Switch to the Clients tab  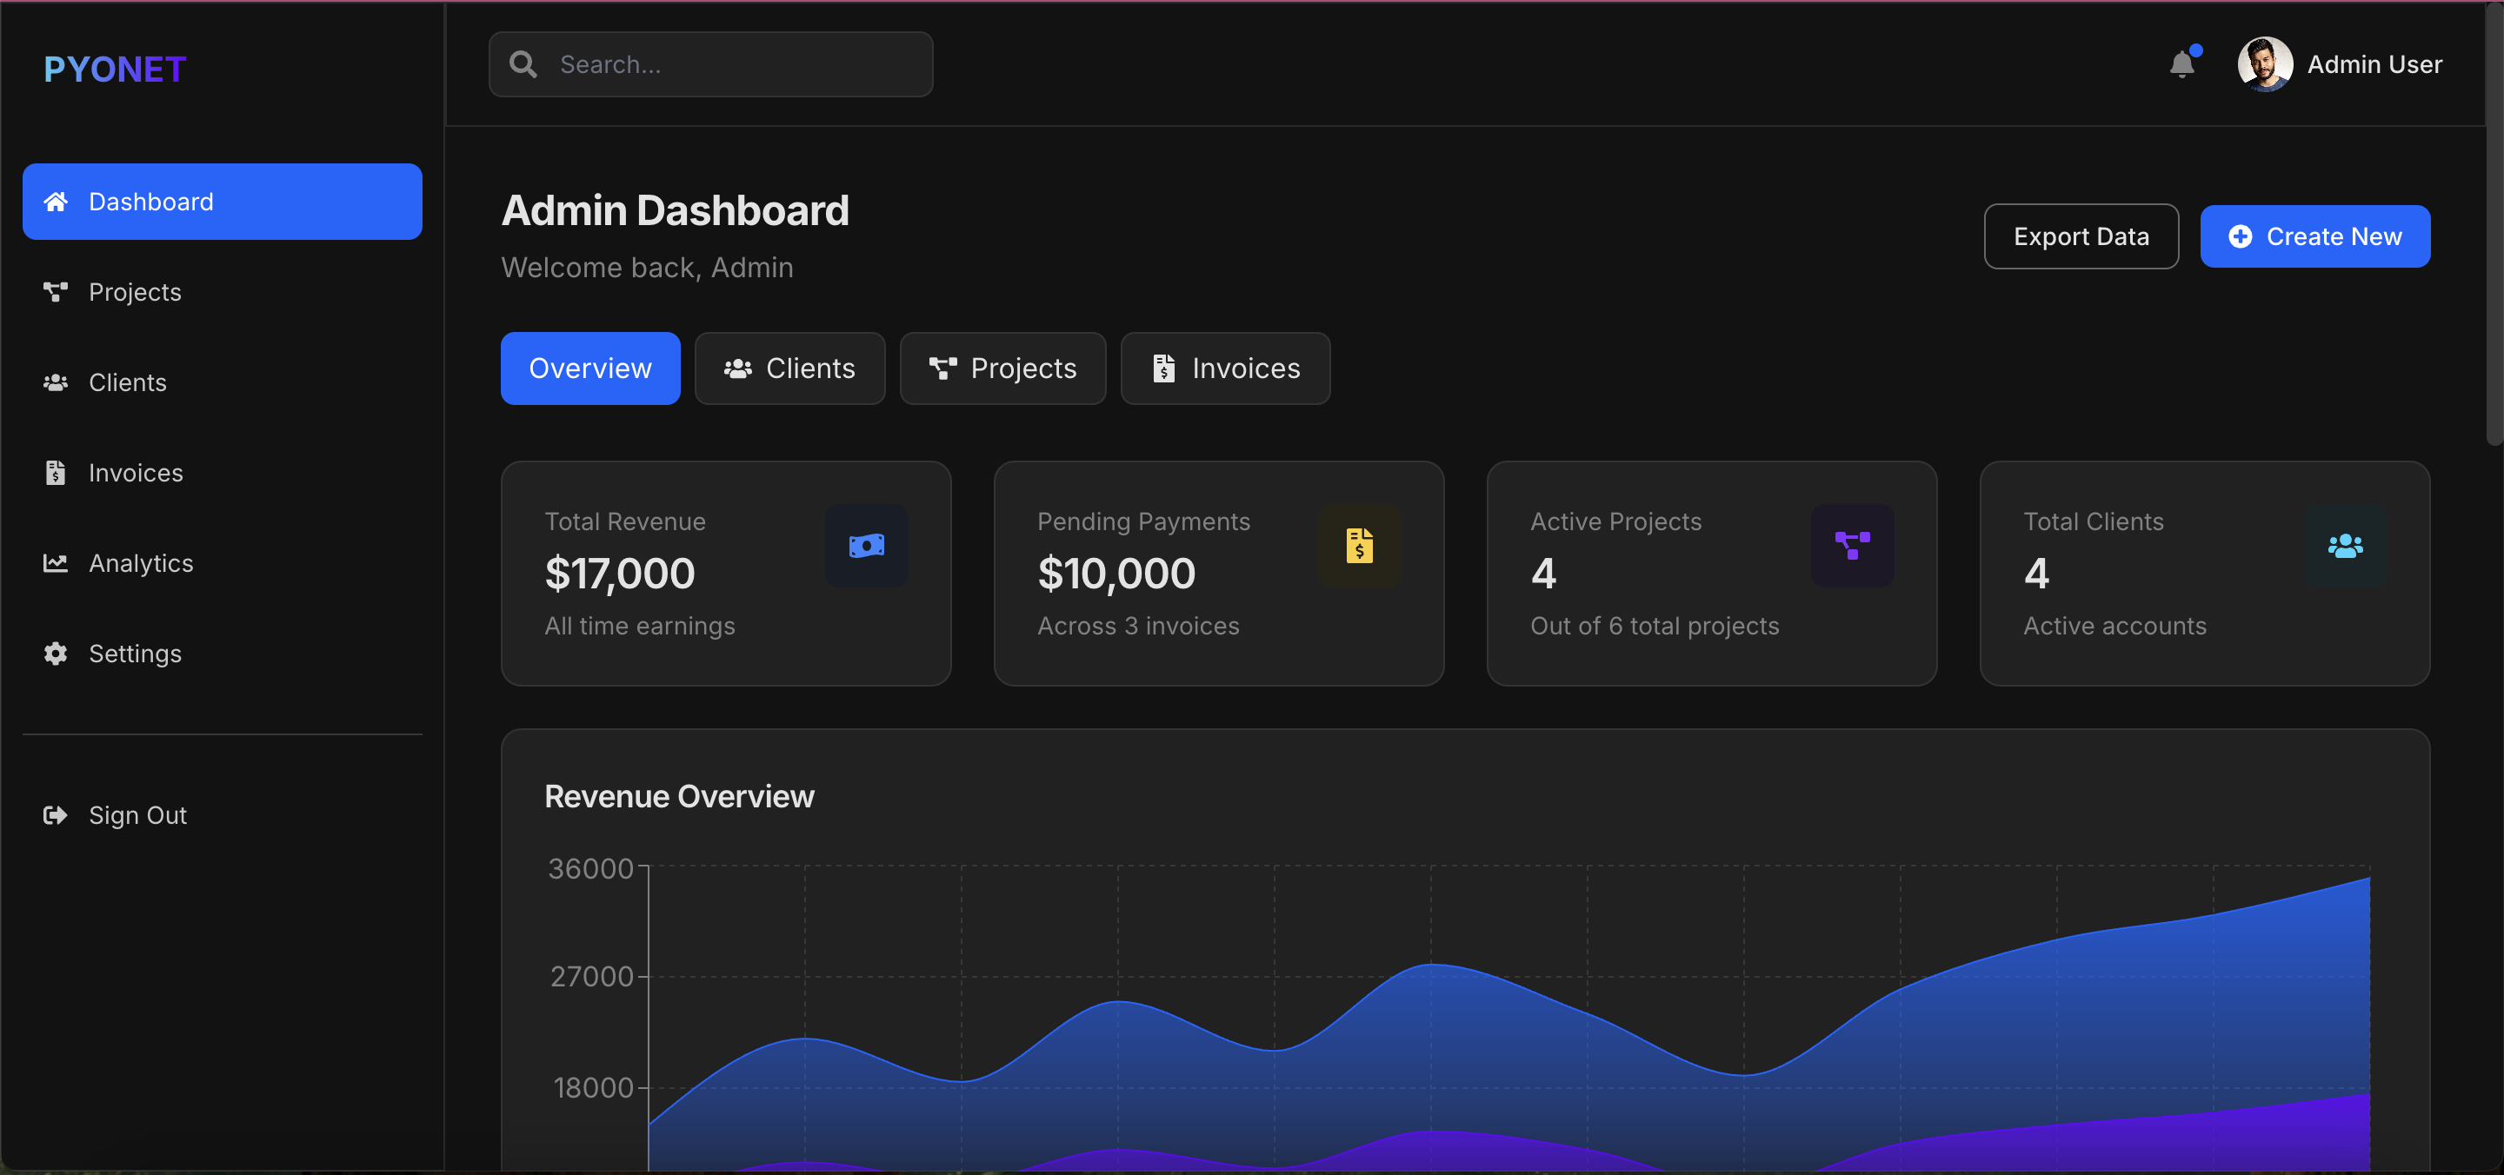(x=789, y=368)
